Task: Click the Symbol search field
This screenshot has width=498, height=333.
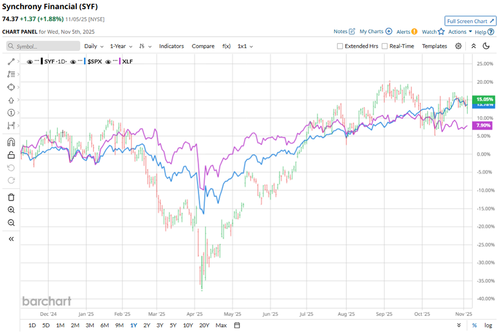Action: [43, 47]
